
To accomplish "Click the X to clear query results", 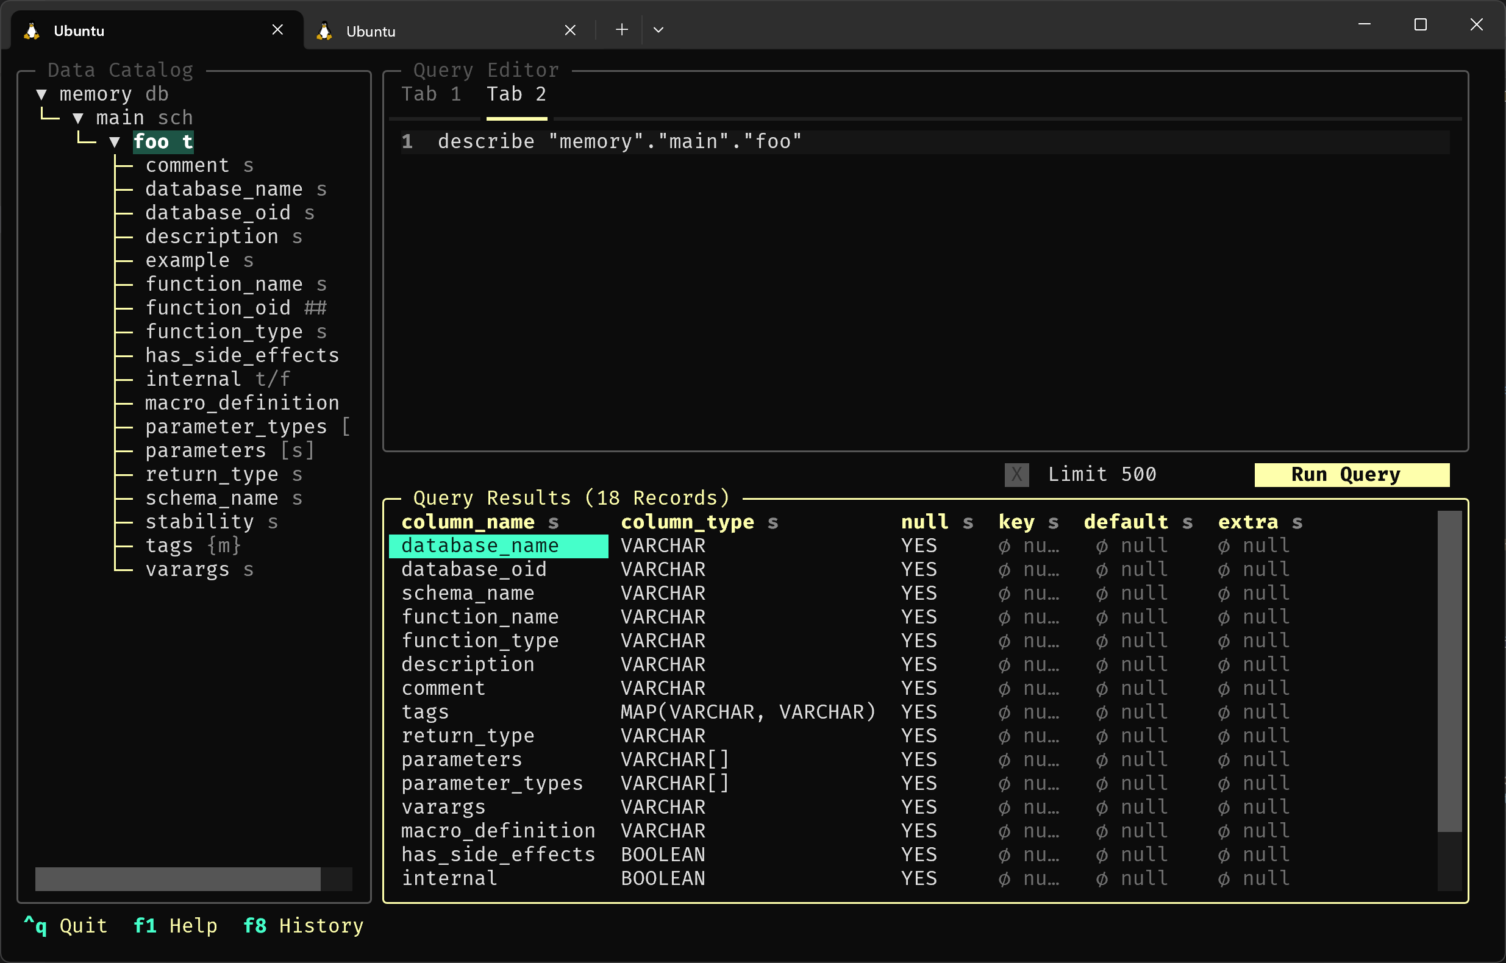I will (1014, 474).
